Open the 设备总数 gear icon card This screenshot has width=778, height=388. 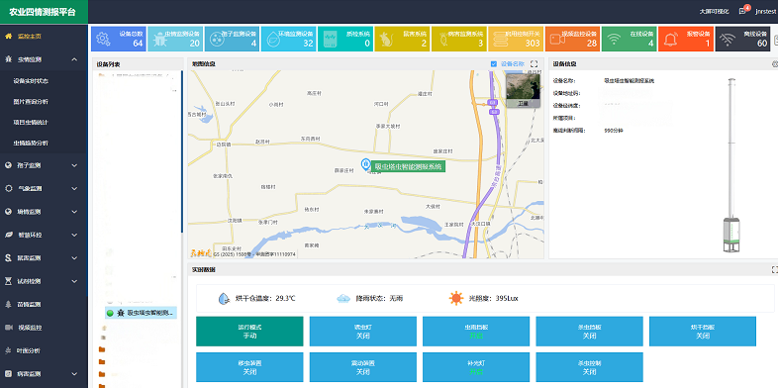[119, 39]
